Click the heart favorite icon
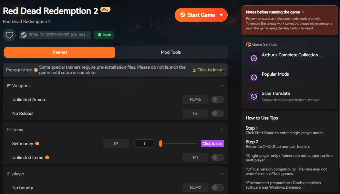The height and width of the screenshot is (194, 340). pos(9,35)
